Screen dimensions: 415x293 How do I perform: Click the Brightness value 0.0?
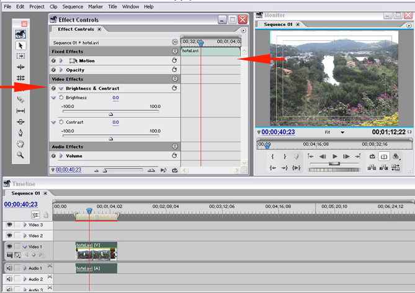115,98
